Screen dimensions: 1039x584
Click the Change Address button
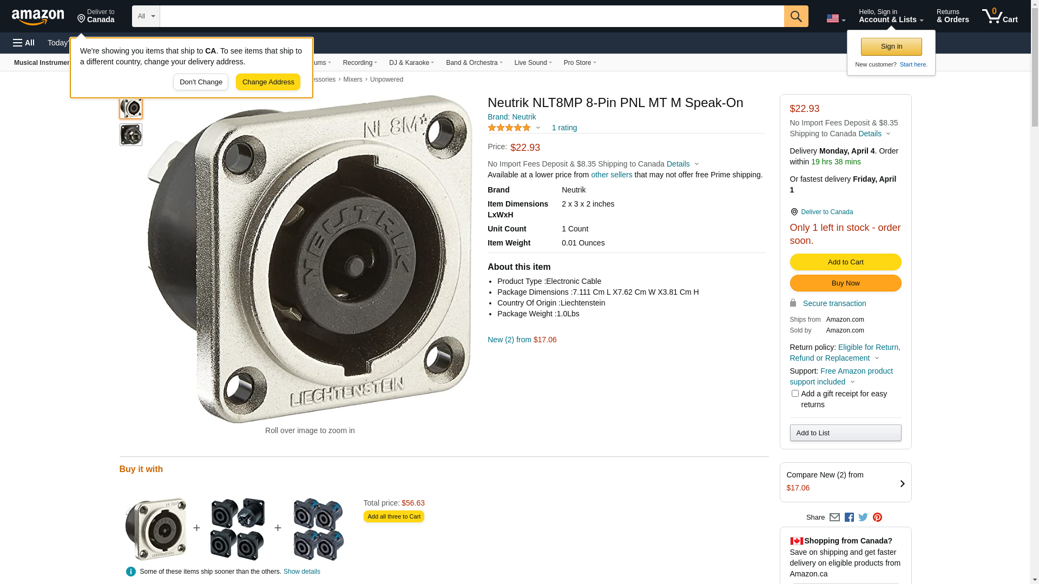268,82
